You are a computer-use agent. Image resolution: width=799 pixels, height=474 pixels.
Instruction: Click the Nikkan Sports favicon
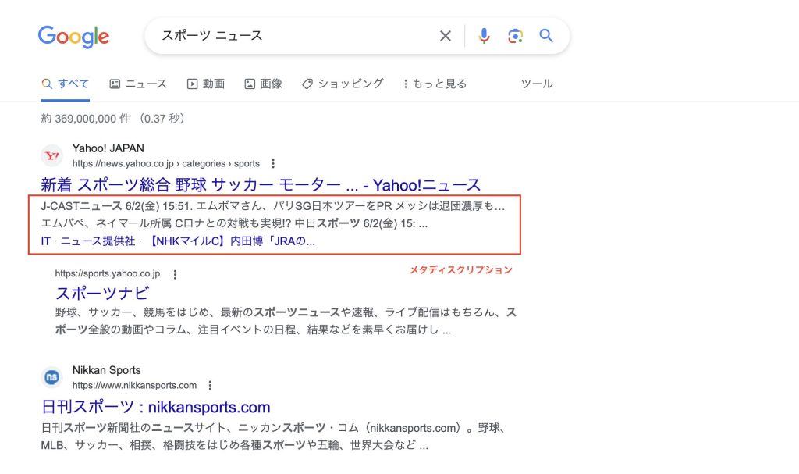pos(52,378)
